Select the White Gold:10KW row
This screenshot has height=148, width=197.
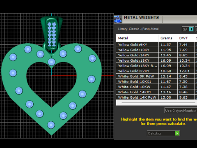pos(156,87)
